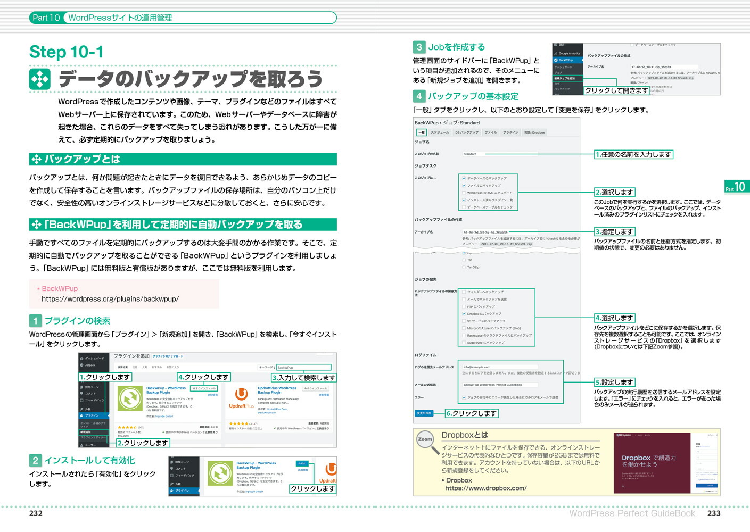Open the キーワード search type dropdown
Screen dimensions: 750x532
[267, 367]
